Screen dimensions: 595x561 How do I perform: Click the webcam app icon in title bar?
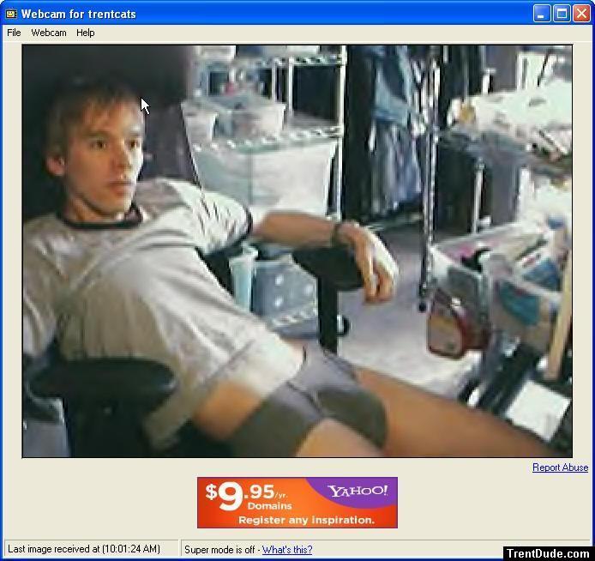pos(10,14)
